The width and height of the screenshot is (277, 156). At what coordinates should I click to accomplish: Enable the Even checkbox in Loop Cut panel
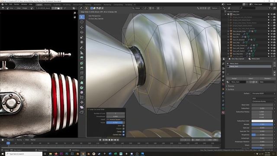(123, 126)
